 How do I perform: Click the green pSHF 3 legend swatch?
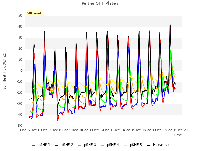(79, 145)
